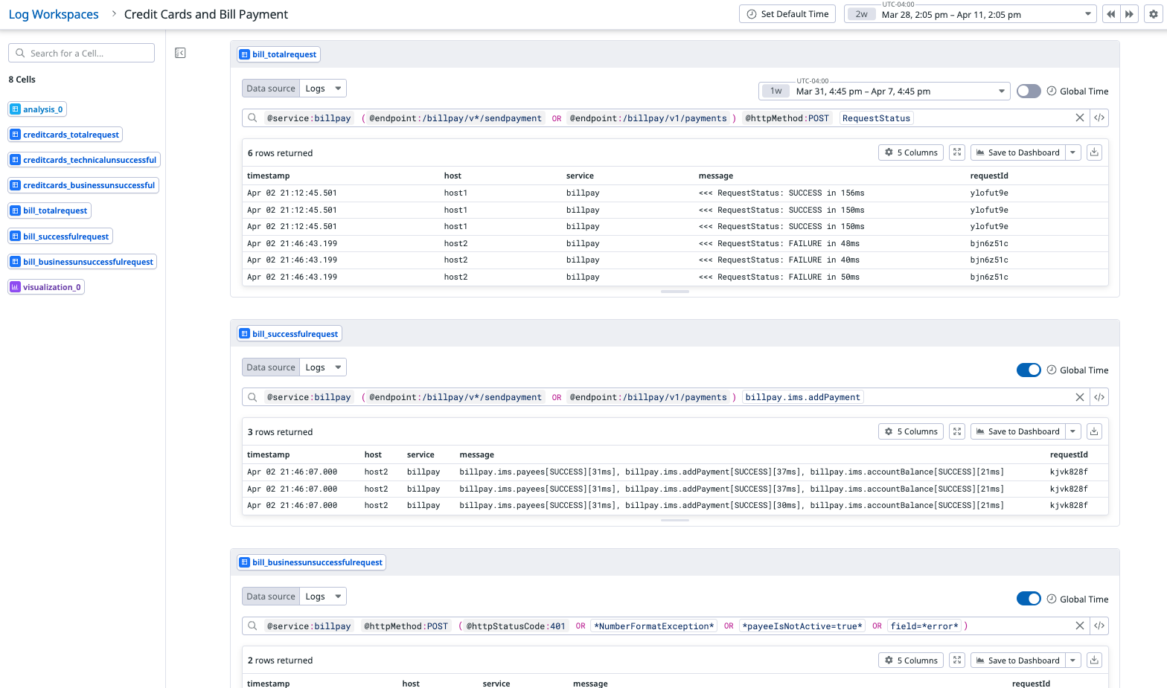1167x688 pixels.
Task: Select visualization_0 cell in sidebar
Action: tap(46, 287)
